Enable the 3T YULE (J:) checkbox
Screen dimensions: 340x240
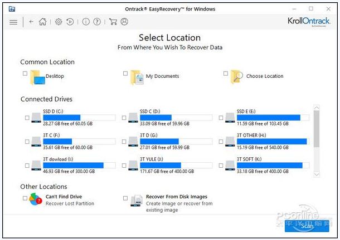tap(124, 166)
